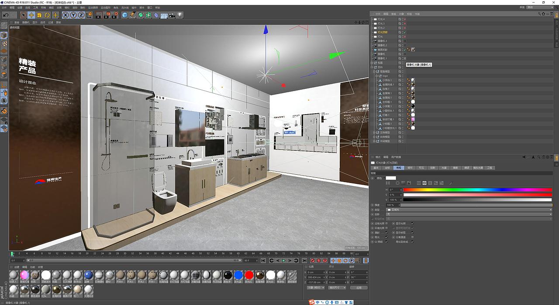The image size is (559, 305).
Task: Activate the Rotate tool
Action: pyautogui.click(x=47, y=15)
